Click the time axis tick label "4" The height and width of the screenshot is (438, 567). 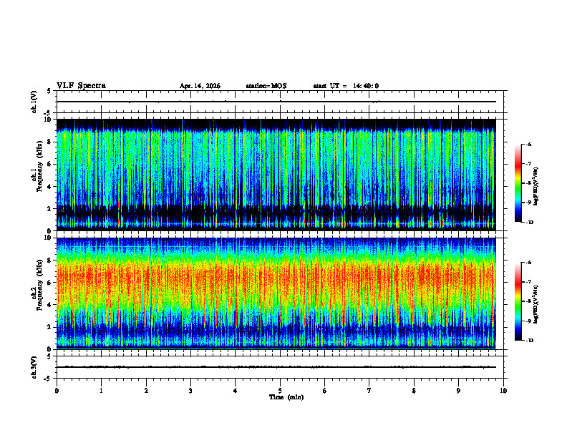(x=236, y=391)
